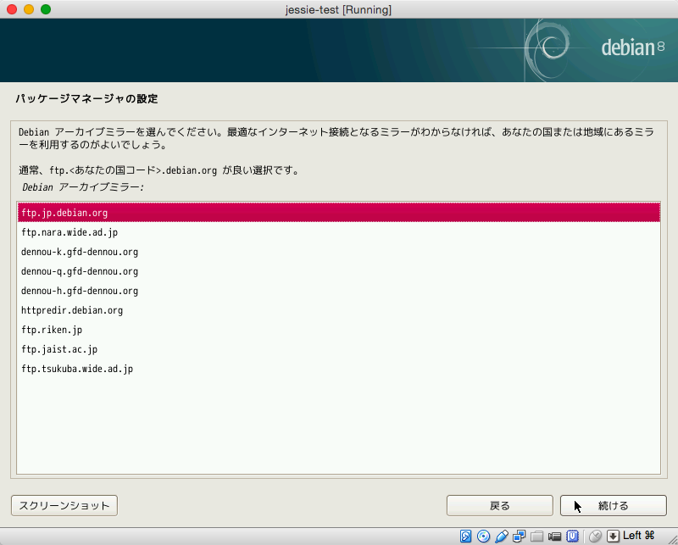Maximize the jessie-test window

(x=46, y=9)
